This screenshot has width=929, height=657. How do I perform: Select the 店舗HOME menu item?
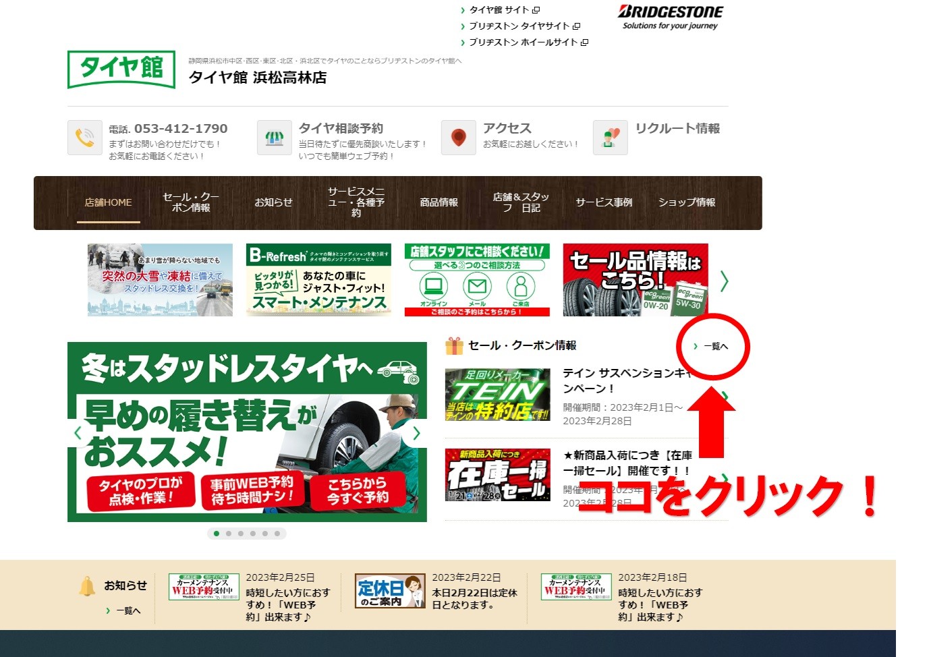click(109, 202)
